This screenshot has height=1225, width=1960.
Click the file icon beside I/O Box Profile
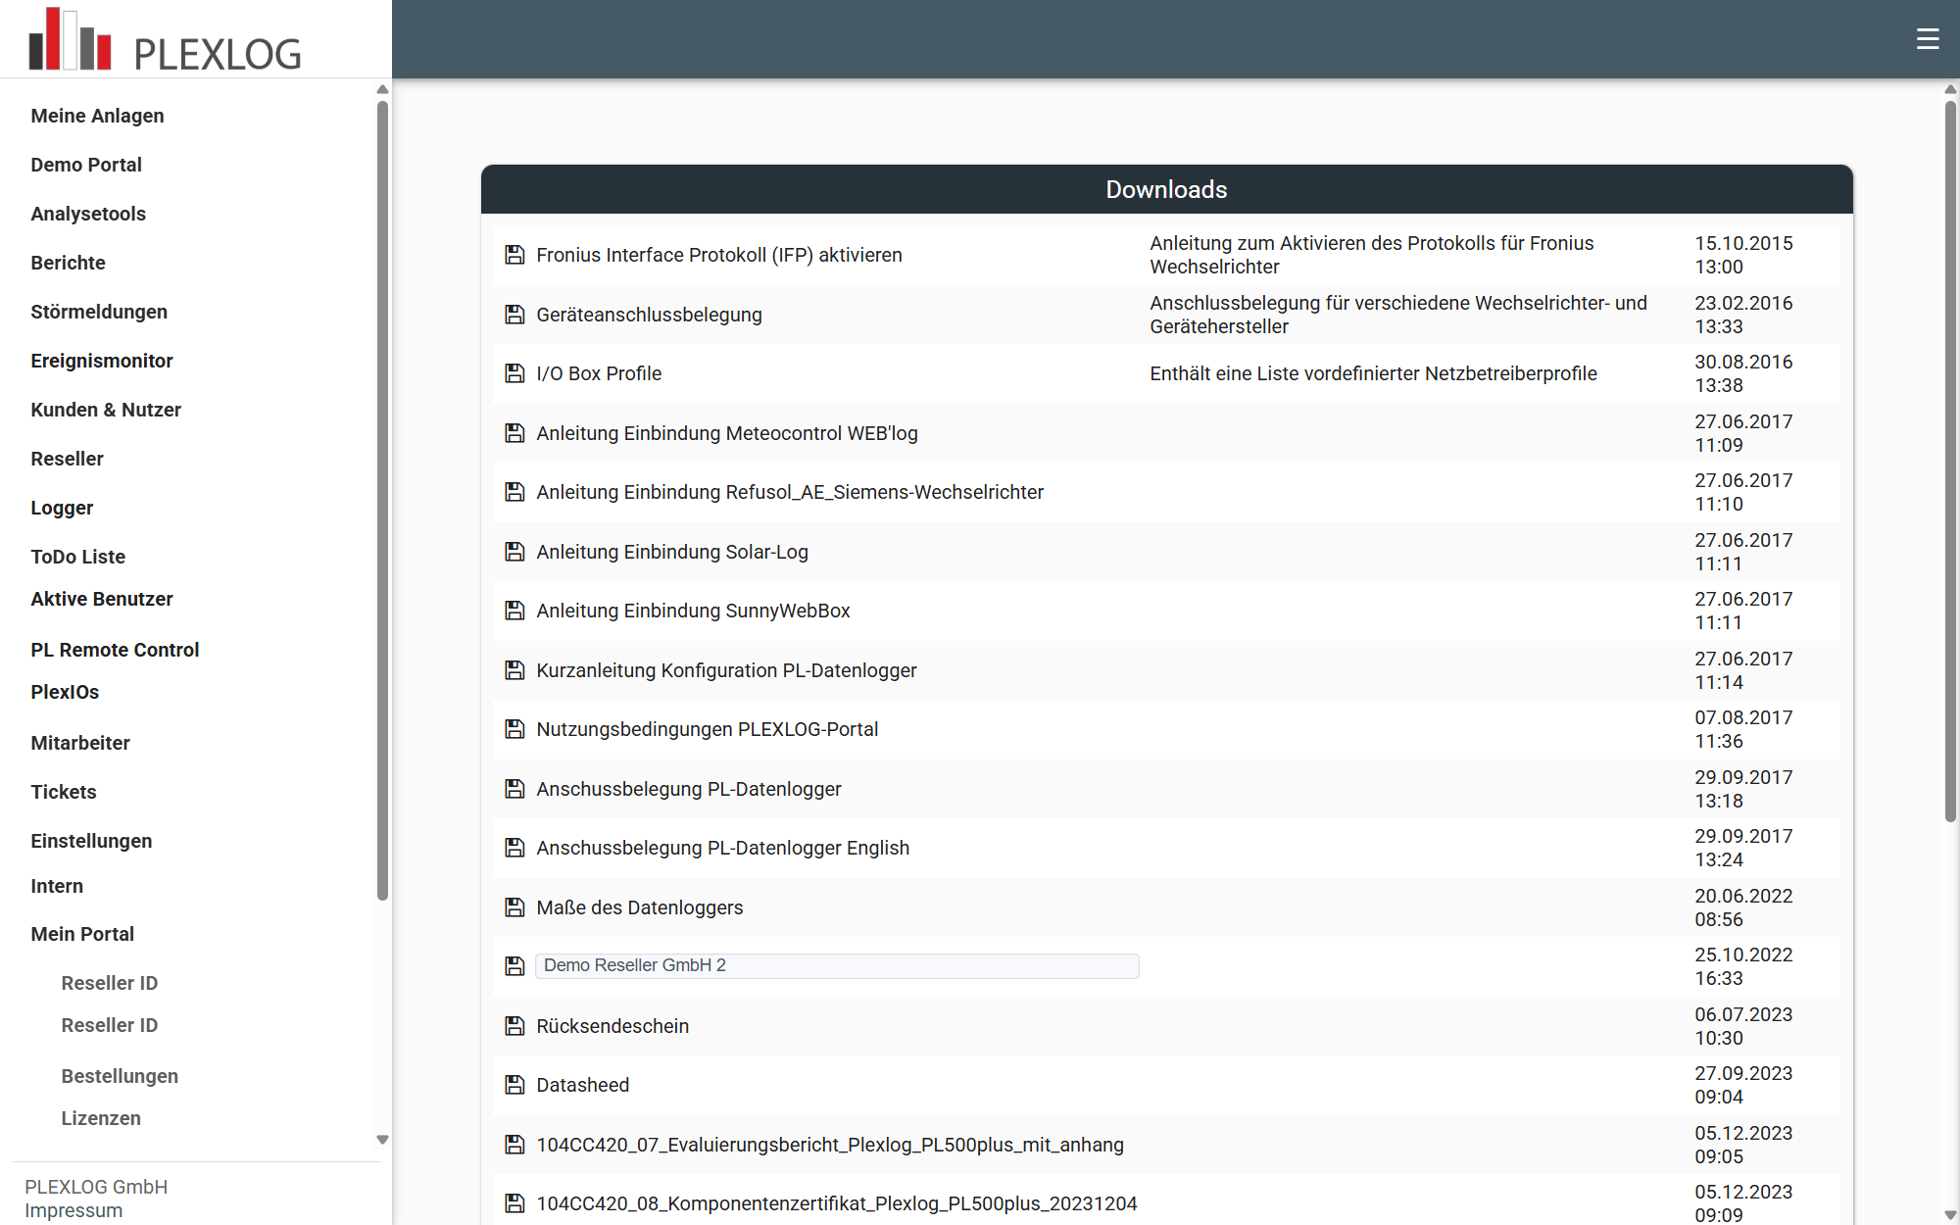coord(514,373)
